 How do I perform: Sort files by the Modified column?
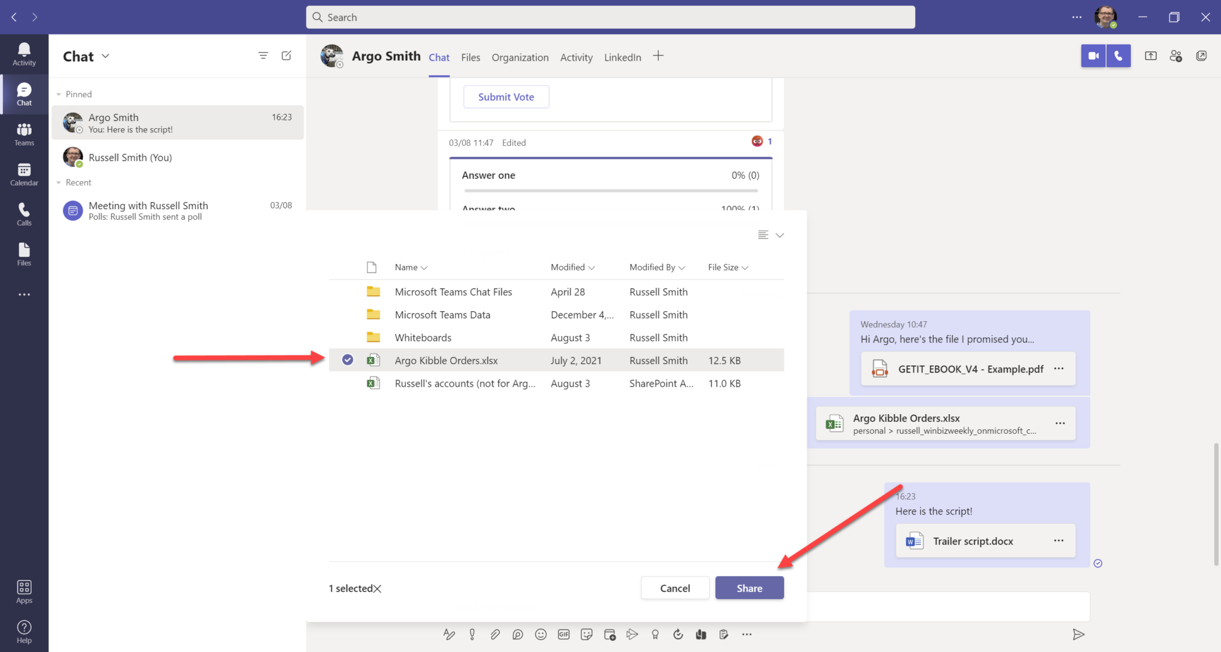click(573, 268)
